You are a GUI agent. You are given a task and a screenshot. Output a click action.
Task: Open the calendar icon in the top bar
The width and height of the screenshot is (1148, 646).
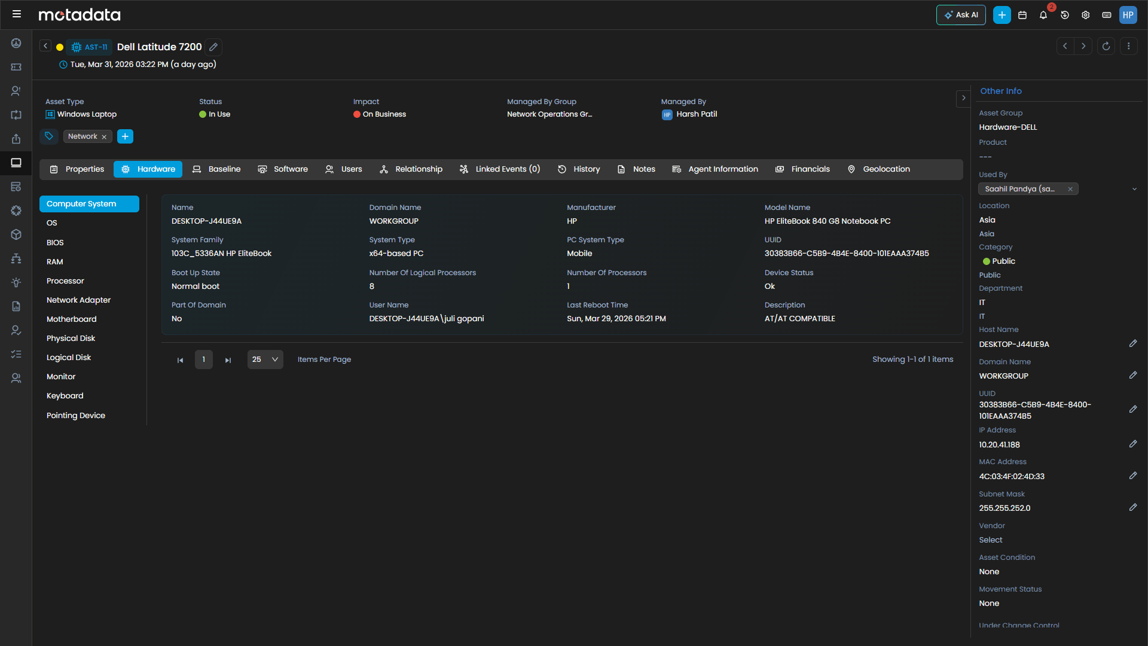coord(1022,15)
